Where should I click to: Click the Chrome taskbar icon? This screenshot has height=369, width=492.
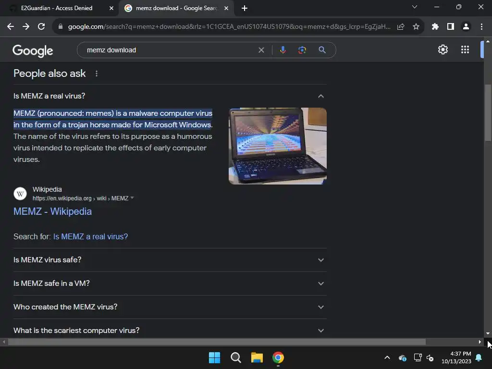(x=278, y=357)
